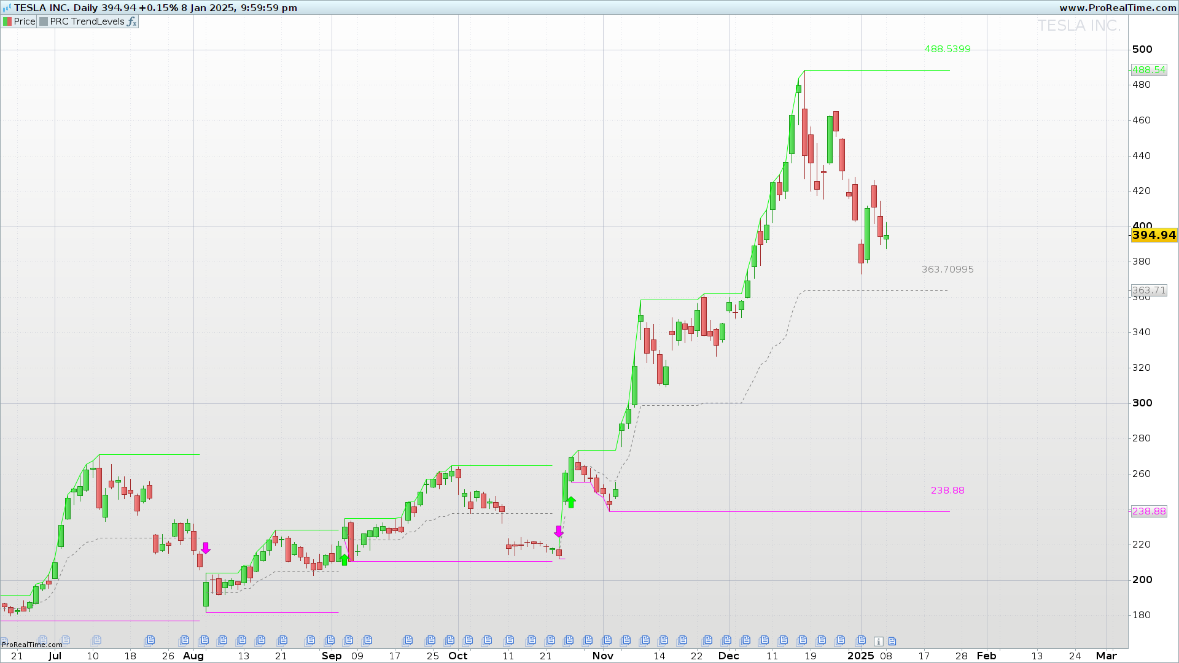Viewport: 1179px width, 663px height.
Task: Open the PRC TrendLevels fx settings icon
Action: 131,21
